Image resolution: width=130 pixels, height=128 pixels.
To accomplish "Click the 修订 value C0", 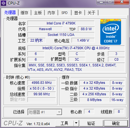I will coord(116,59).
